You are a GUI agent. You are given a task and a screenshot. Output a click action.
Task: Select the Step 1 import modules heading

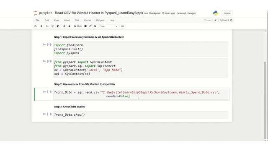pos(89,37)
